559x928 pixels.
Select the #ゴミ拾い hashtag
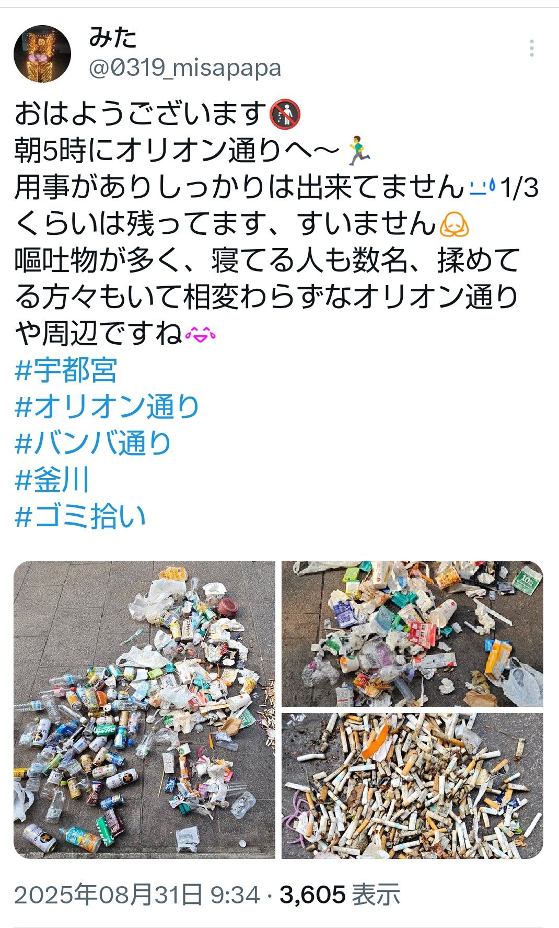(80, 517)
